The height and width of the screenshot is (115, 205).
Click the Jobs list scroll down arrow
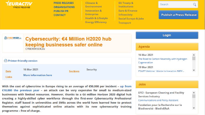tap(194, 108)
